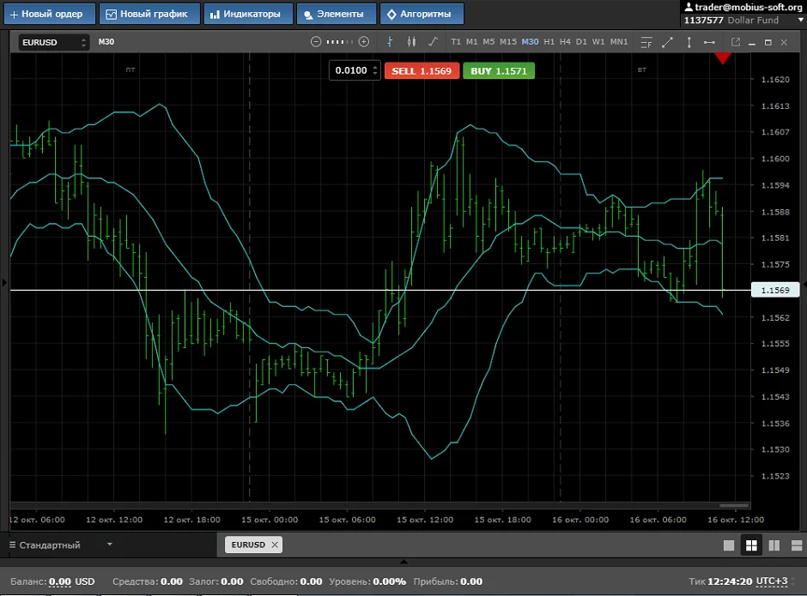Open the Новый ордер dialog
Screen dimensions: 807x596
[x=50, y=14]
